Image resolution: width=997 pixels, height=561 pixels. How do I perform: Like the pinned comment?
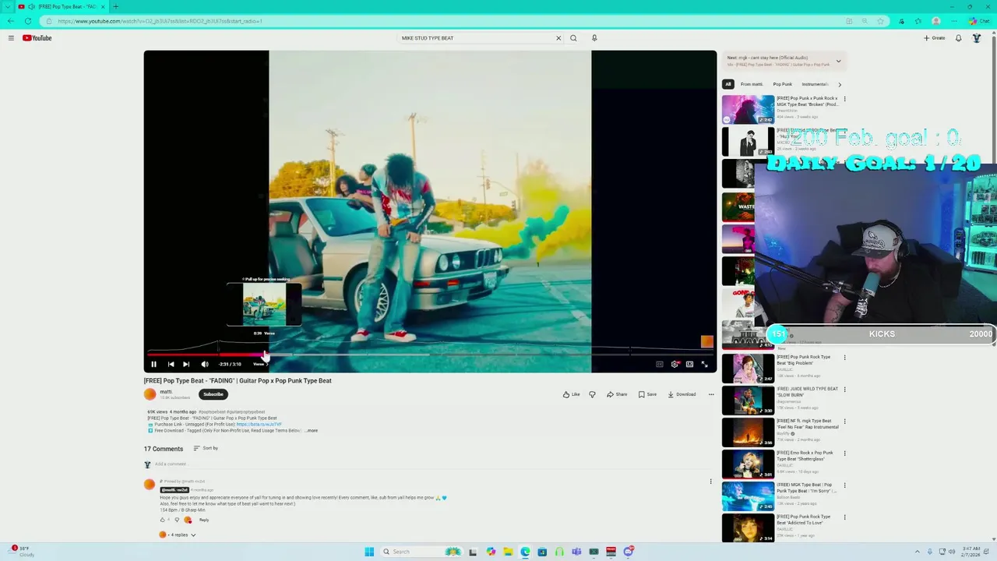163,520
